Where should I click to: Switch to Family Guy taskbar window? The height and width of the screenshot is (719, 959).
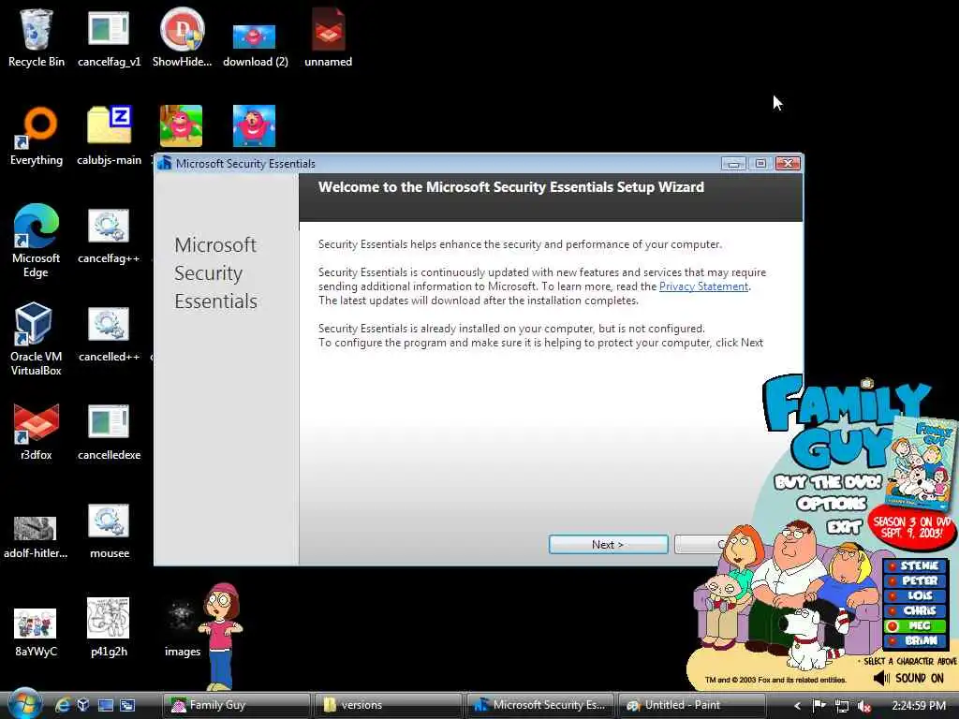click(237, 705)
